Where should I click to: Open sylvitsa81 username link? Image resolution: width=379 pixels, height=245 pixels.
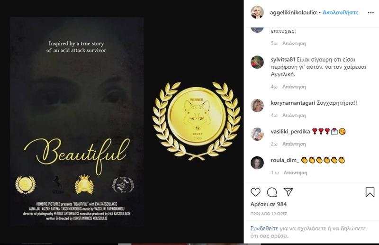click(283, 60)
